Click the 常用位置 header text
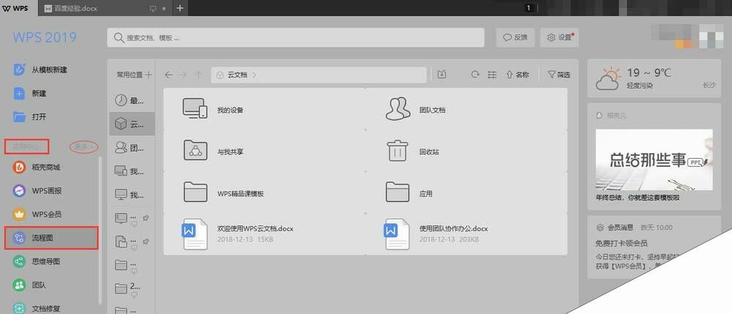Viewport: 732px width, 314px height. pyautogui.click(x=130, y=75)
